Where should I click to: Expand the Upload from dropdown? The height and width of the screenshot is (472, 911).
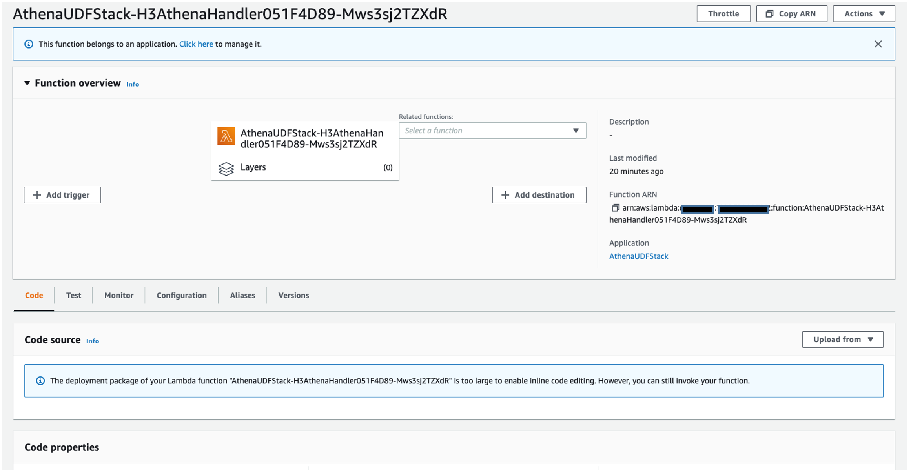click(842, 339)
